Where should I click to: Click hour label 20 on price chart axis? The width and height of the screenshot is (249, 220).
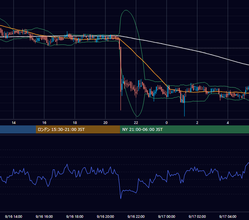pyautogui.click(x=105, y=123)
